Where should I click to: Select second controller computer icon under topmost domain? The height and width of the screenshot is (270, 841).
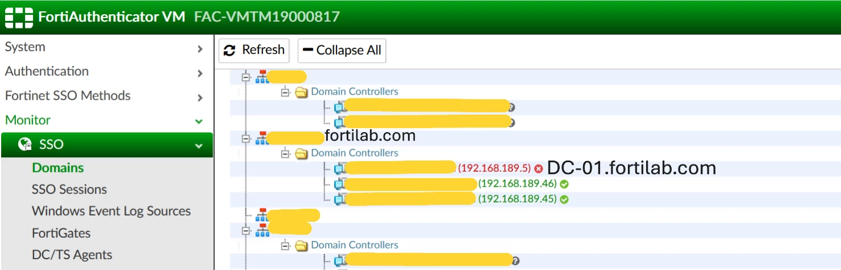pyautogui.click(x=340, y=122)
